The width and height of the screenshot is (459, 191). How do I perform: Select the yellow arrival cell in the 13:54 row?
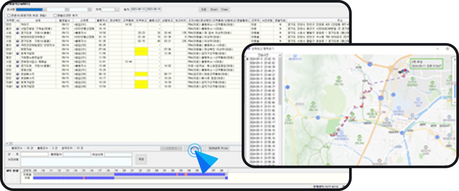[141, 87]
